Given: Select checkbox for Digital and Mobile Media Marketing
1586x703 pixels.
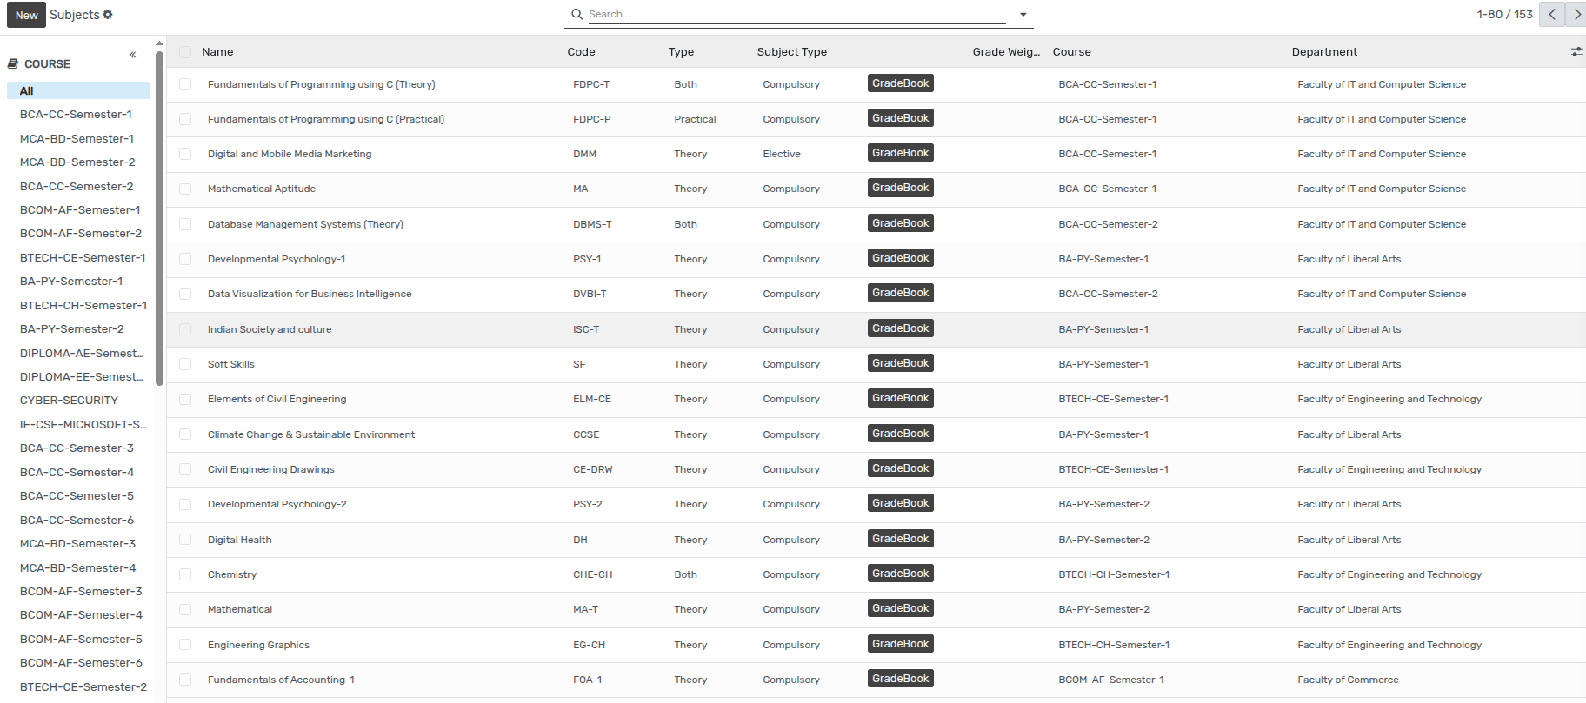Looking at the screenshot, I should [185, 154].
